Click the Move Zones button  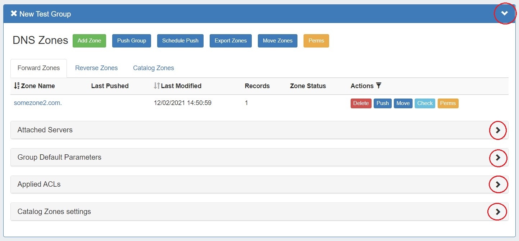[x=278, y=41]
